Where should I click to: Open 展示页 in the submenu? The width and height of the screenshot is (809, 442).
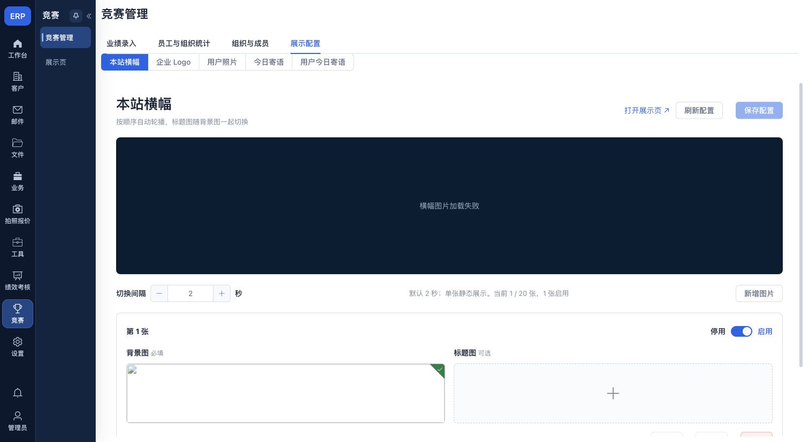65,62
